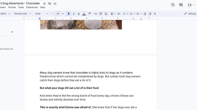Open version history clock icon
The width and height of the screenshot is (197, 110).
[x=173, y=5]
